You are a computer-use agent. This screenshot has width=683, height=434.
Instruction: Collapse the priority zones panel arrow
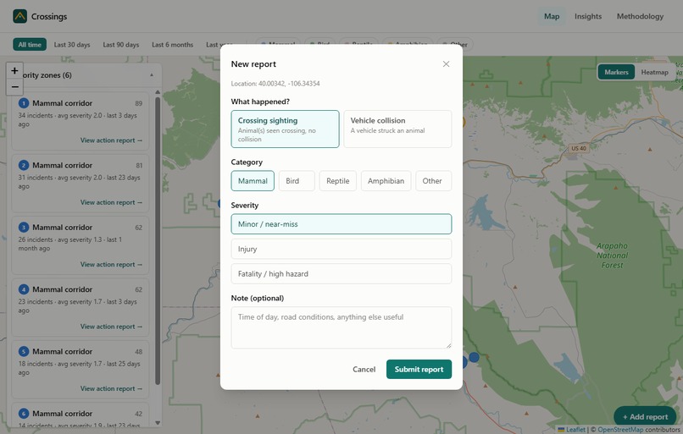point(152,74)
